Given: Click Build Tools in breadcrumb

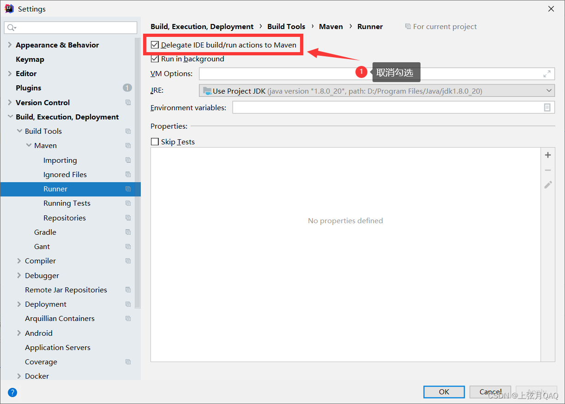Looking at the screenshot, I should click(x=286, y=26).
